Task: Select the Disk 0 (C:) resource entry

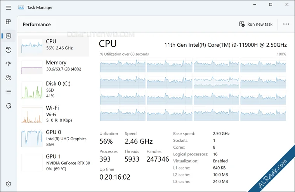Action: point(54,90)
